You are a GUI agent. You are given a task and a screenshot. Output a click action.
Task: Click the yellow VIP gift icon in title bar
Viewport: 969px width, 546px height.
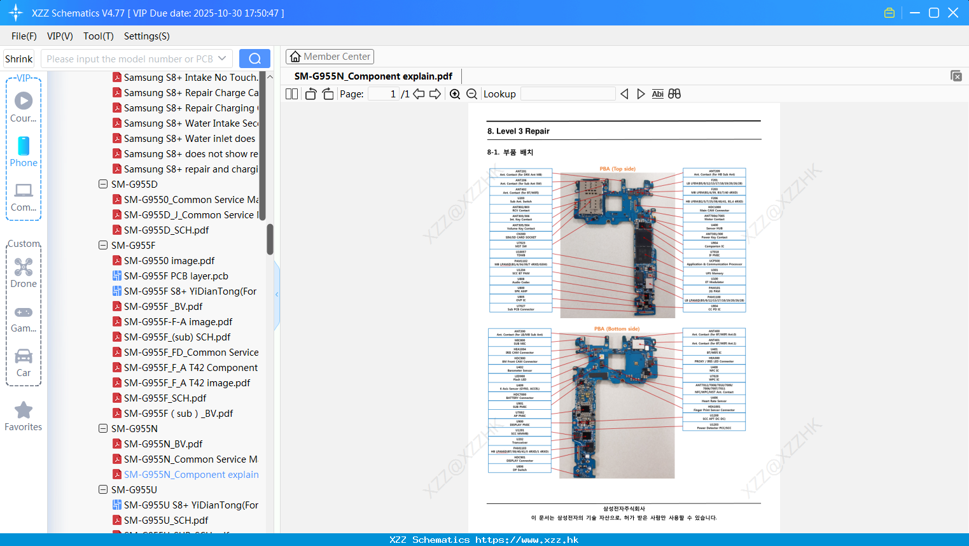pyautogui.click(x=889, y=13)
